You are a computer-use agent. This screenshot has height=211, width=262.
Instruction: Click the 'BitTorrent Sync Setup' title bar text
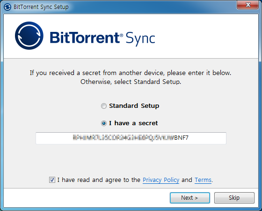(x=41, y=7)
